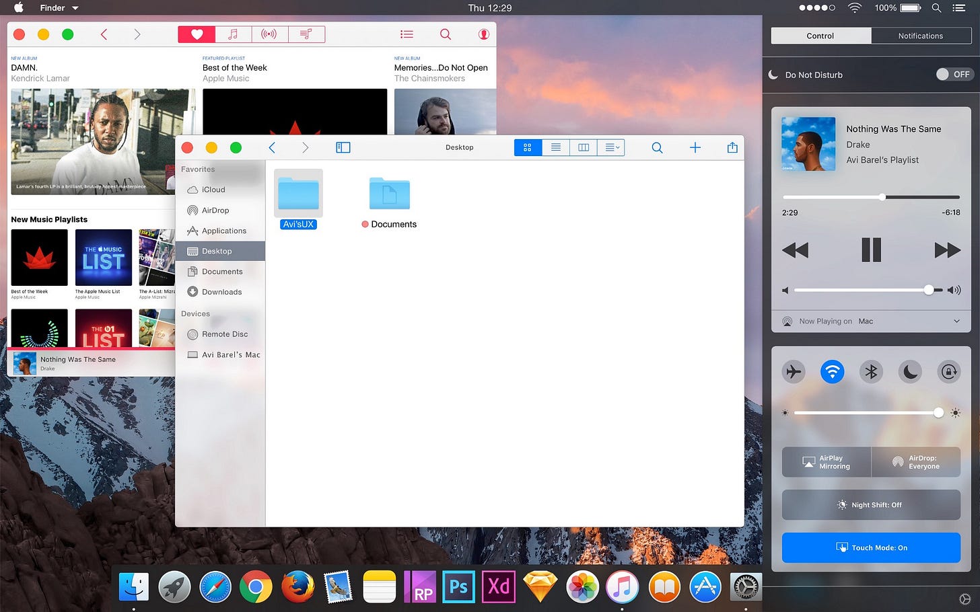The width and height of the screenshot is (980, 612).
Task: Open the Finder arrange dropdown
Action: [x=611, y=147]
